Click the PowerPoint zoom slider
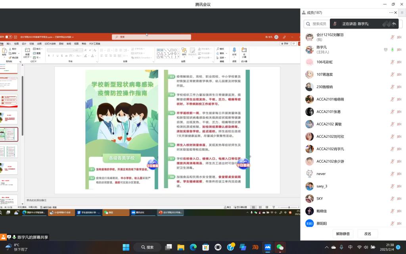Viewport: 406px width, 254px height. (x=289, y=207)
